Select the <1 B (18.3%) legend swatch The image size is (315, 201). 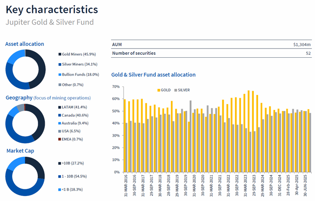point(60,189)
